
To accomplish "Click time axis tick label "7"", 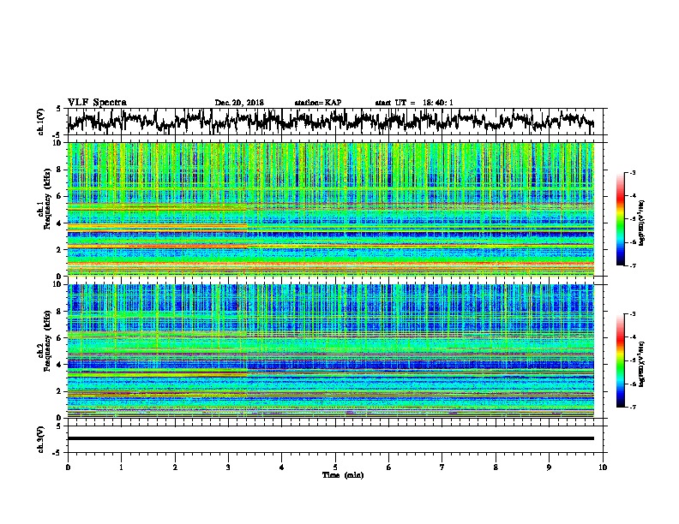I will (x=442, y=467).
